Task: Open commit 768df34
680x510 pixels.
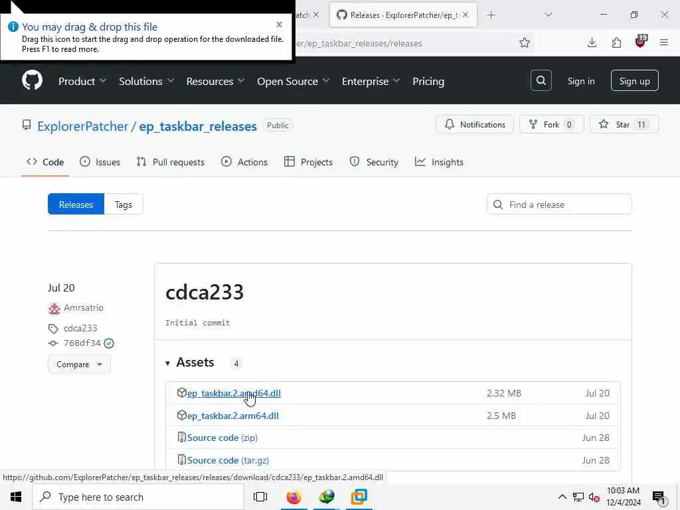Action: tap(82, 343)
